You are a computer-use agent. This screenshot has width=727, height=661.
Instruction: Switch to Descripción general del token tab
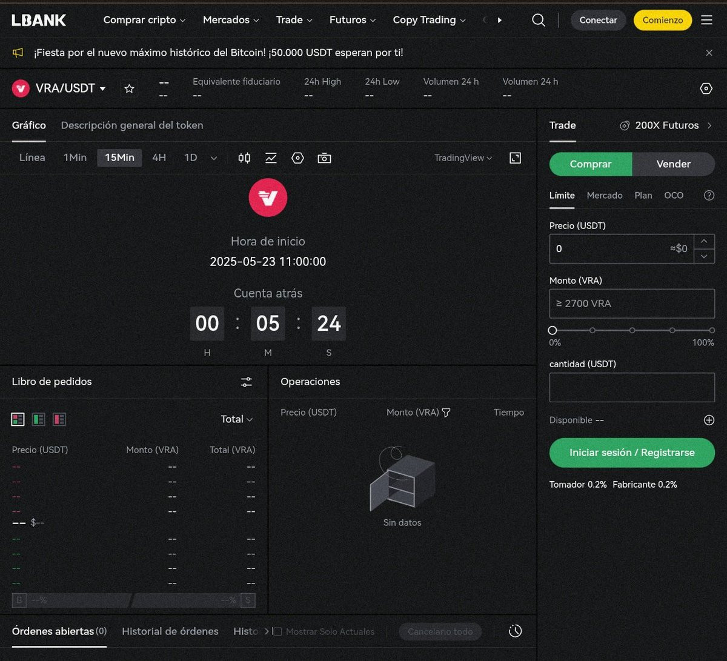132,125
